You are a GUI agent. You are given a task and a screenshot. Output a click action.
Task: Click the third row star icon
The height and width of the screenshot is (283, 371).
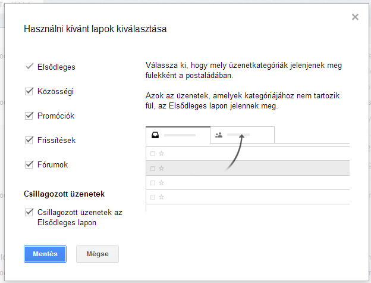coord(161,183)
